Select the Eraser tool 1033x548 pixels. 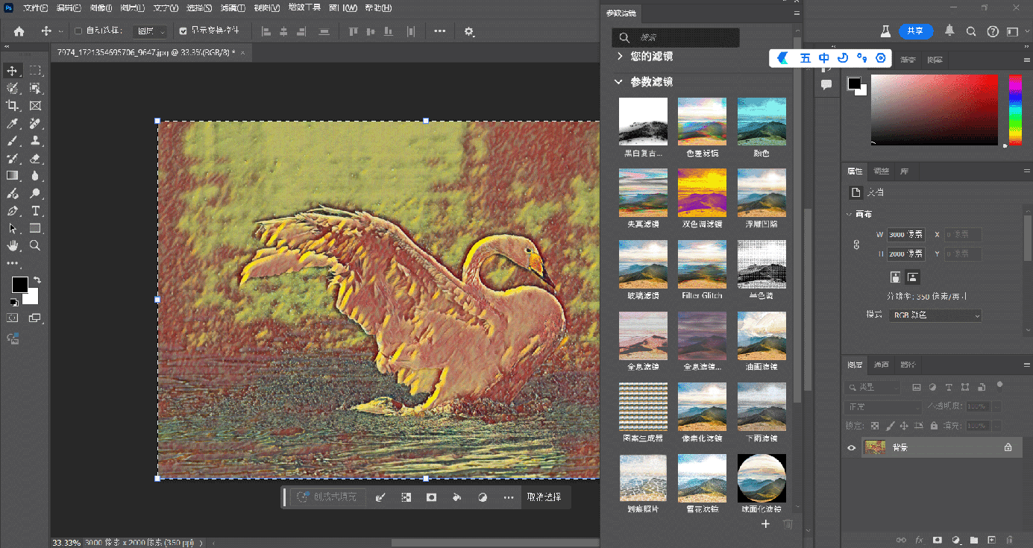(35, 158)
